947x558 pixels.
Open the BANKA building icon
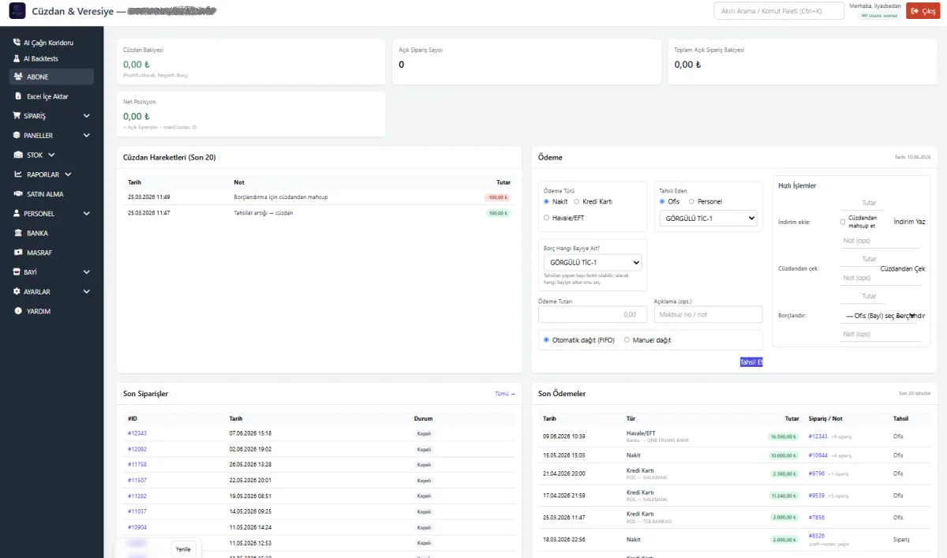19,234
